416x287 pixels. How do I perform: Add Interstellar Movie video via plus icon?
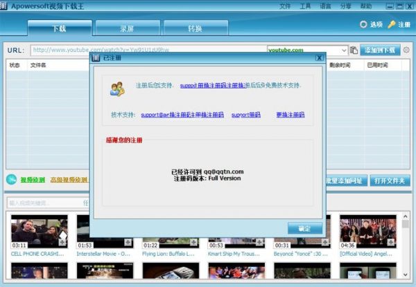(x=128, y=242)
